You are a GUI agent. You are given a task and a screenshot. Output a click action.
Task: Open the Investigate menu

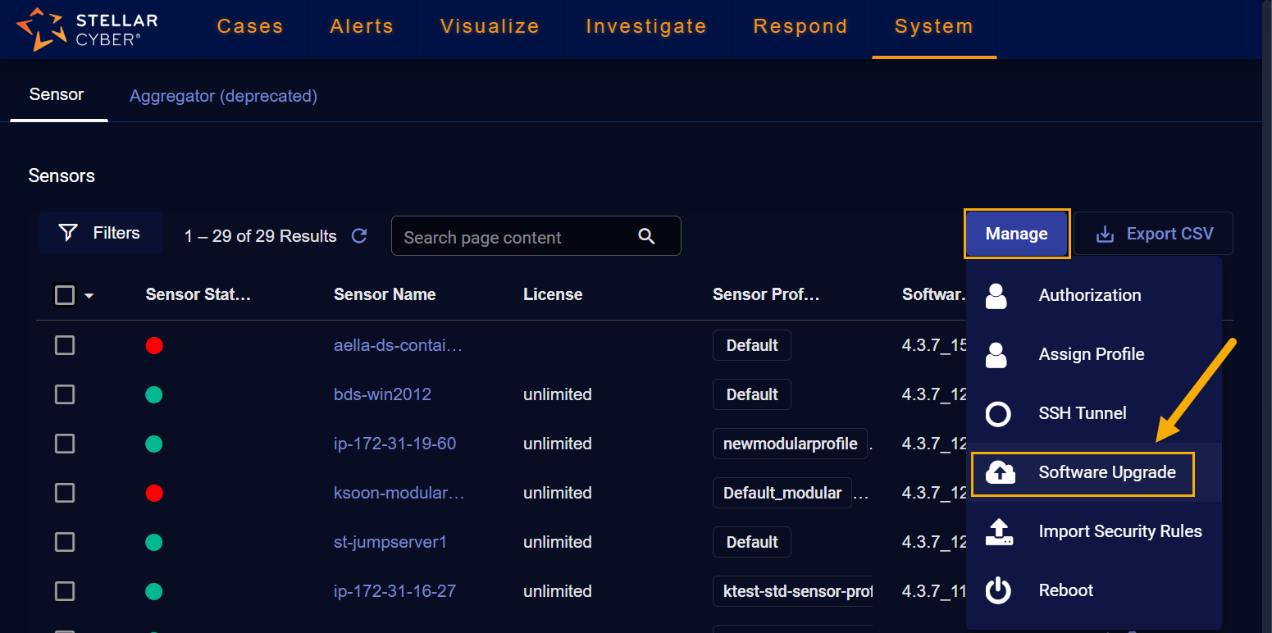(x=645, y=26)
